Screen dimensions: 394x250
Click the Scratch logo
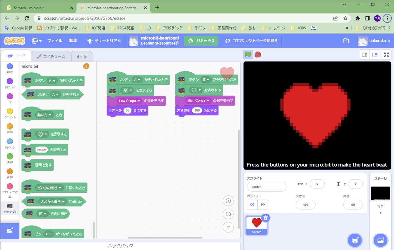click(14, 41)
